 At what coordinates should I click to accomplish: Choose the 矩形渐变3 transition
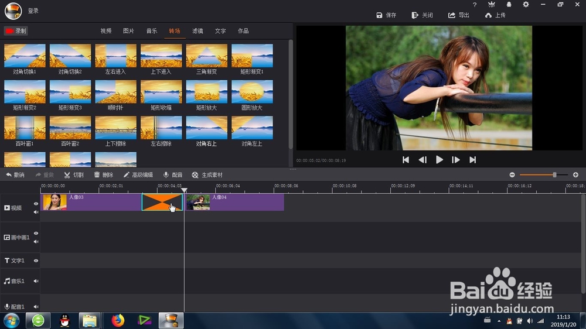coord(70,92)
